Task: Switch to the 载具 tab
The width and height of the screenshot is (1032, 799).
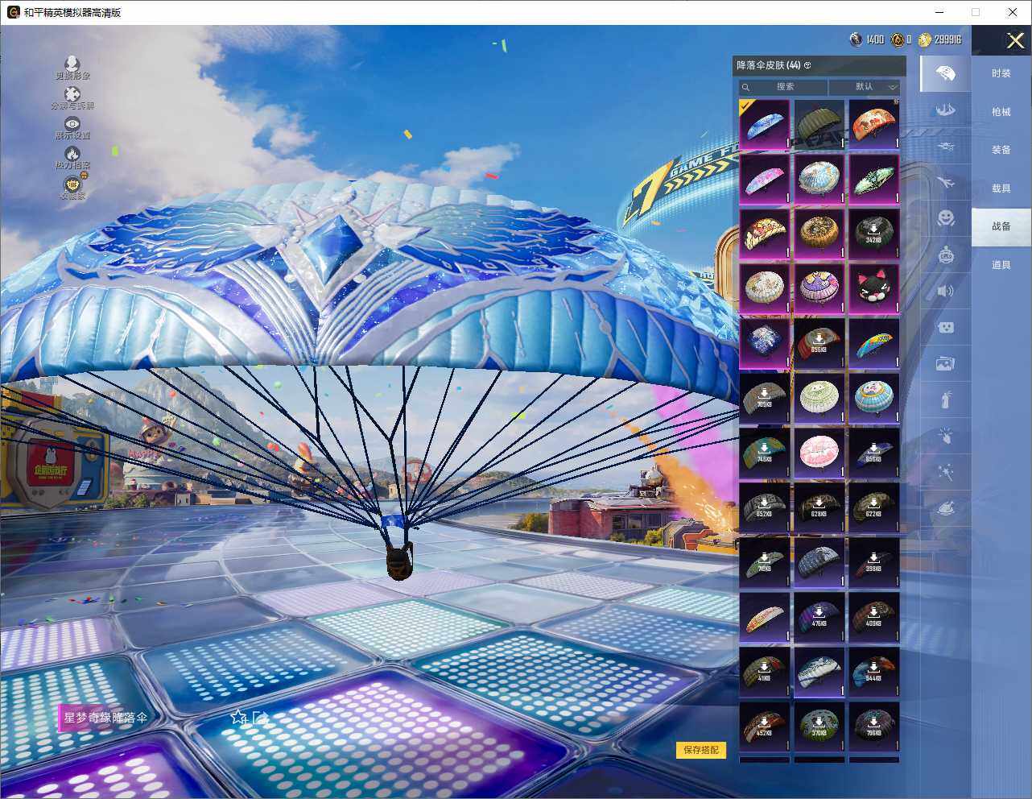Action: 1001,188
